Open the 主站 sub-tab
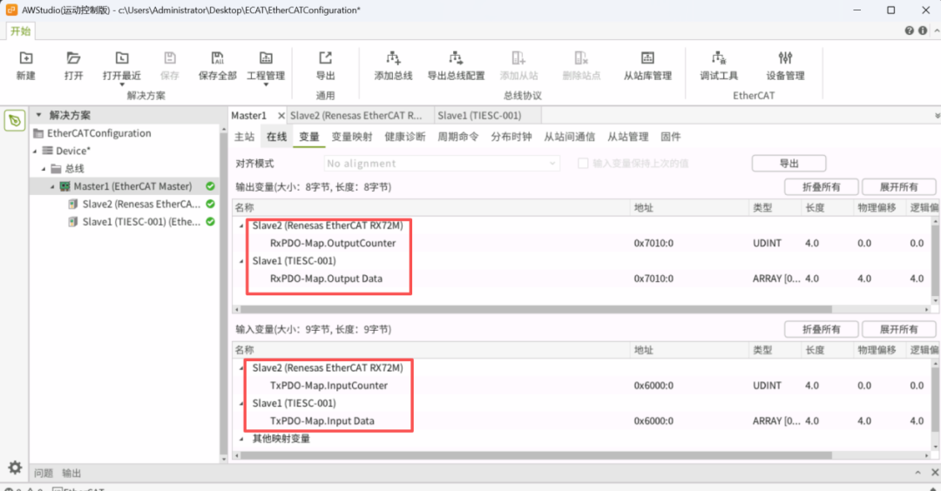Viewport: 941px width, 491px height. (244, 137)
